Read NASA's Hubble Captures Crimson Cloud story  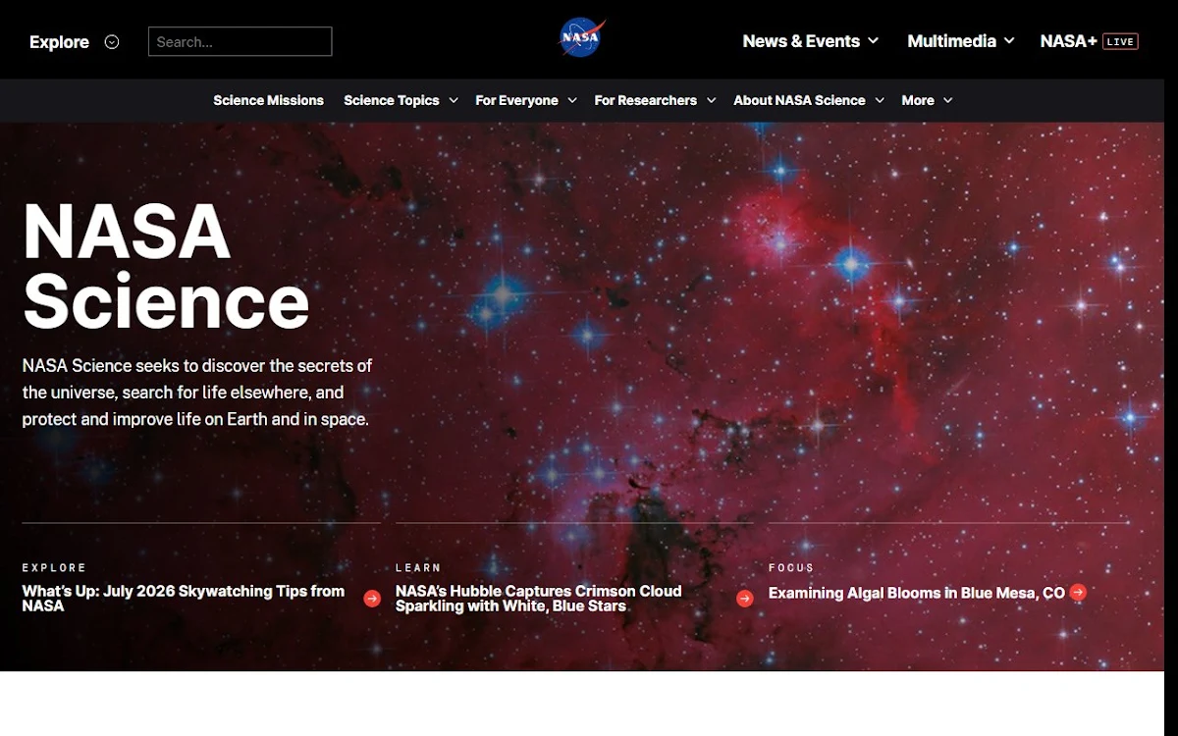click(x=538, y=599)
